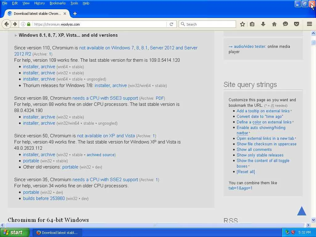Click Thorium releases 'installer' link

(102, 85)
